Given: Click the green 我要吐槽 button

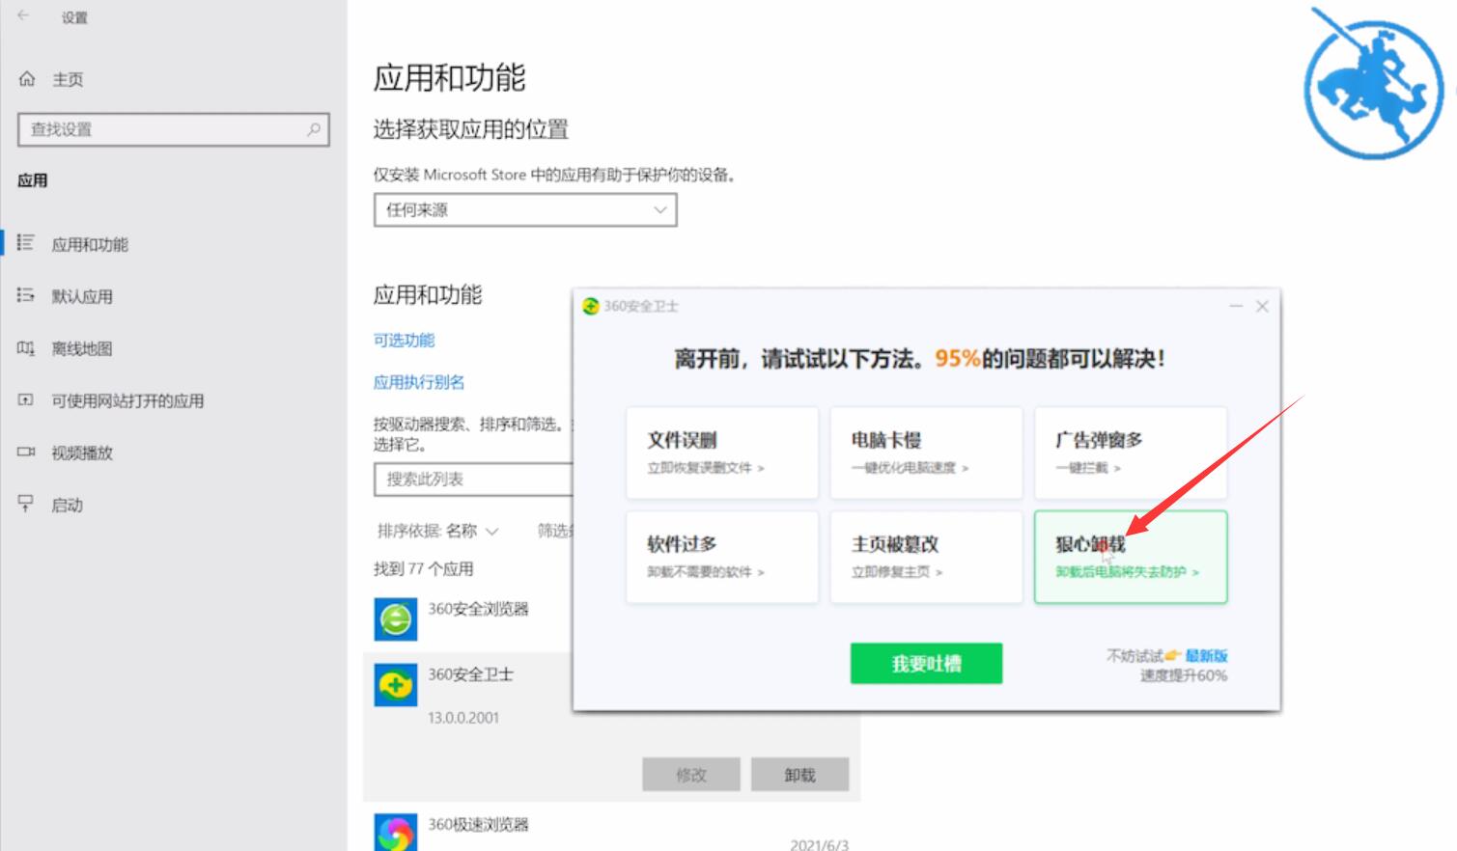Looking at the screenshot, I should point(926,664).
